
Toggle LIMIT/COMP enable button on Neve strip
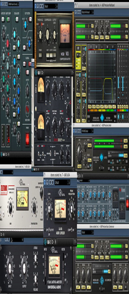coord(8,19)
